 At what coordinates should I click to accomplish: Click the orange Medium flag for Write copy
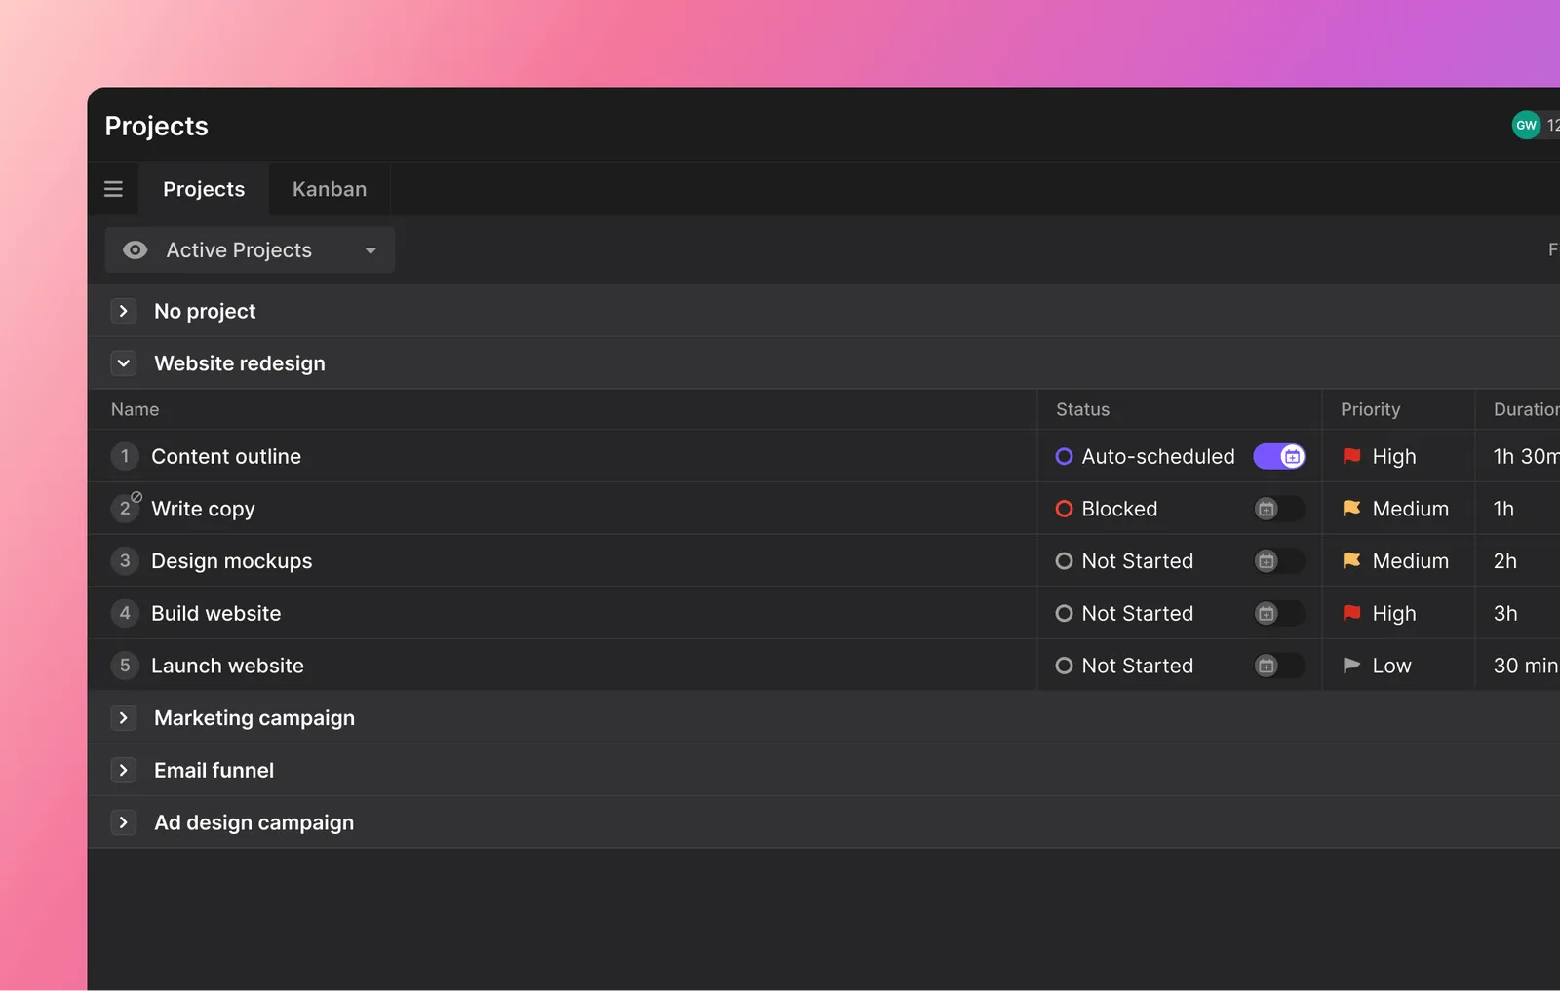click(x=1351, y=509)
